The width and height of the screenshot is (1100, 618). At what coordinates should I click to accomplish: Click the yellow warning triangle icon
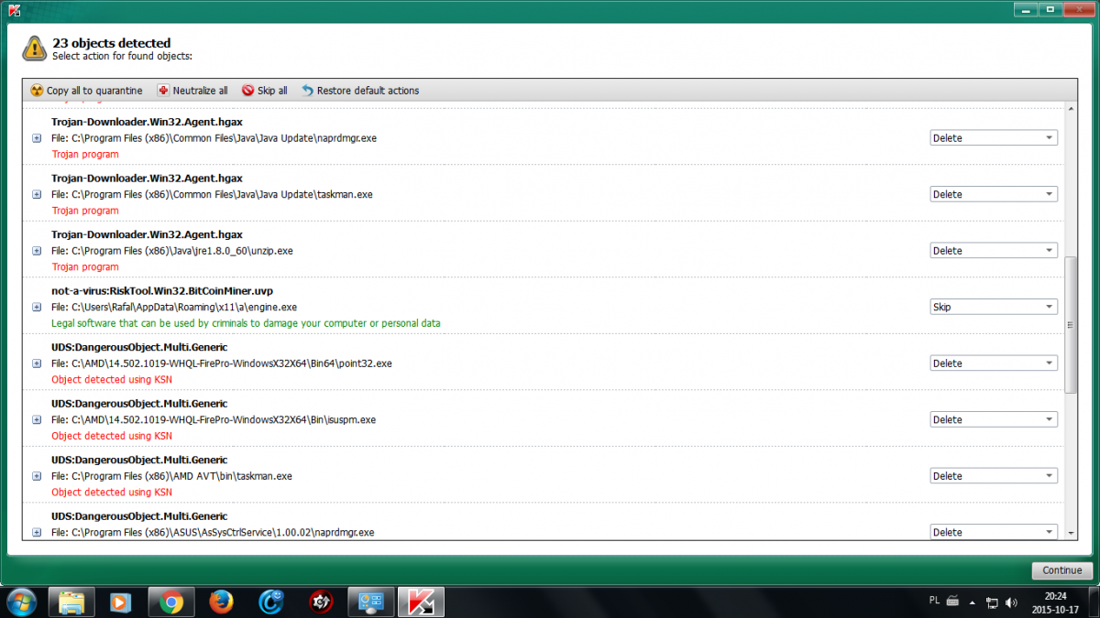pos(35,49)
